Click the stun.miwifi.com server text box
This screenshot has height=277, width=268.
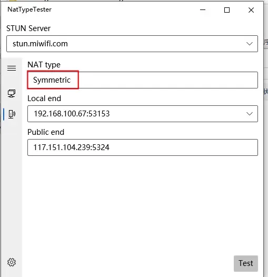point(132,44)
